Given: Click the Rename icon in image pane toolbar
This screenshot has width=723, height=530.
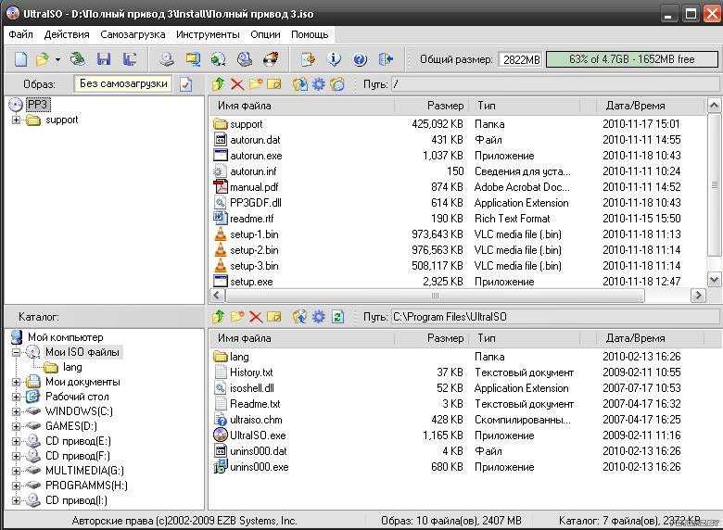Looking at the screenshot, I should [x=273, y=84].
